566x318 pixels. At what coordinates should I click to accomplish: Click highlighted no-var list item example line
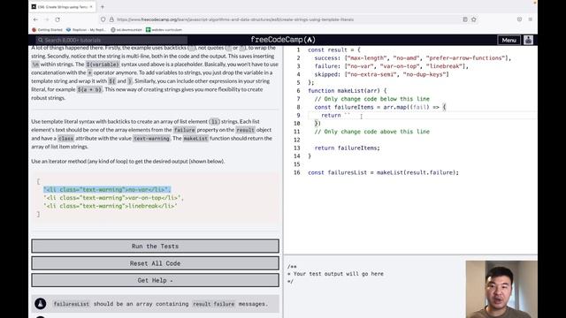coord(107,189)
